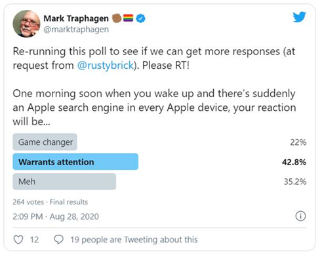
Task: Click the Twitter bird logo
Action: 299,17
